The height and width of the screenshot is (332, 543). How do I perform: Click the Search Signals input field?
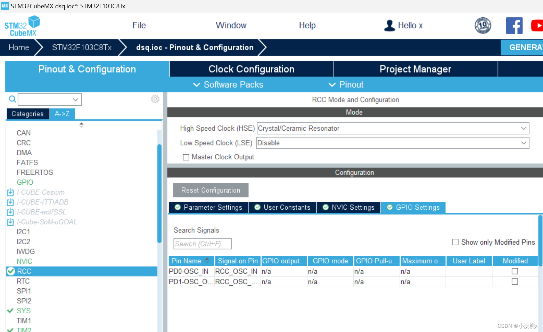point(203,244)
